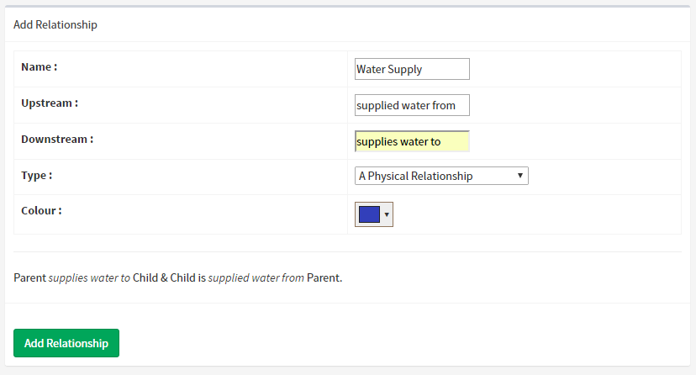Click the word 'Parent' starting the preview sentence

30,277
